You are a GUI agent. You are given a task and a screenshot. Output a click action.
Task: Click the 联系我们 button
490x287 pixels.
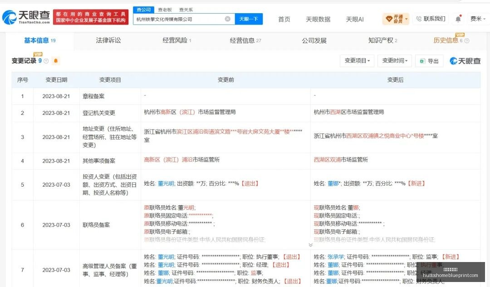[x=431, y=19]
